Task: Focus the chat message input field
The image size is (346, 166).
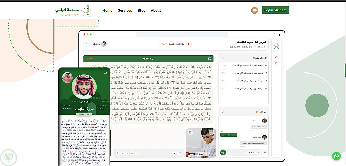Action: tap(245, 152)
